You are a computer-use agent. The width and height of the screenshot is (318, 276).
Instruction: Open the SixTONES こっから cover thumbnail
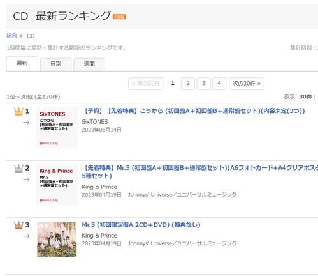[57, 128]
